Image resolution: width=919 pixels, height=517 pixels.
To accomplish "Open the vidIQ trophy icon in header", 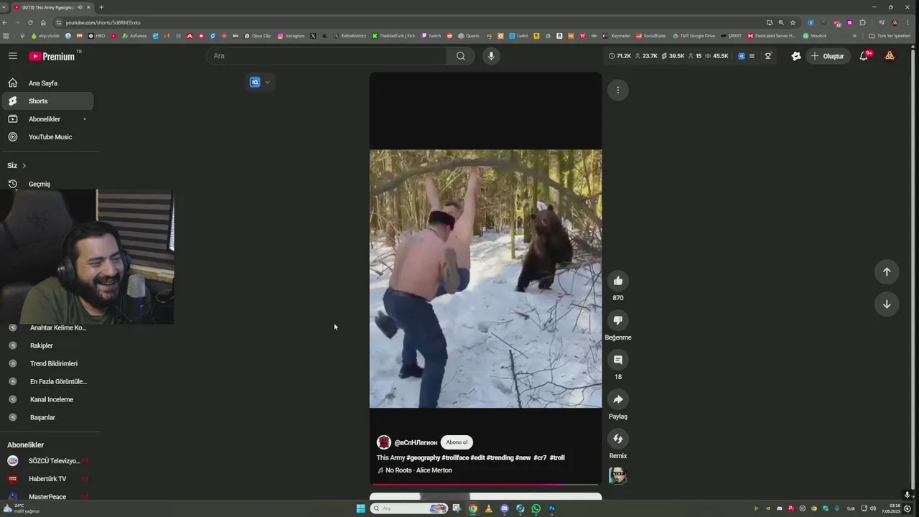I will coord(768,56).
